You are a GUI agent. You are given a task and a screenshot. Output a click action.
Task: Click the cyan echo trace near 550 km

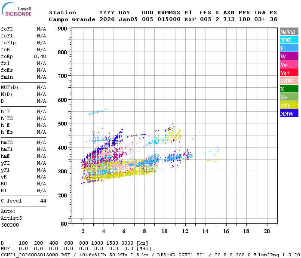coord(98,112)
